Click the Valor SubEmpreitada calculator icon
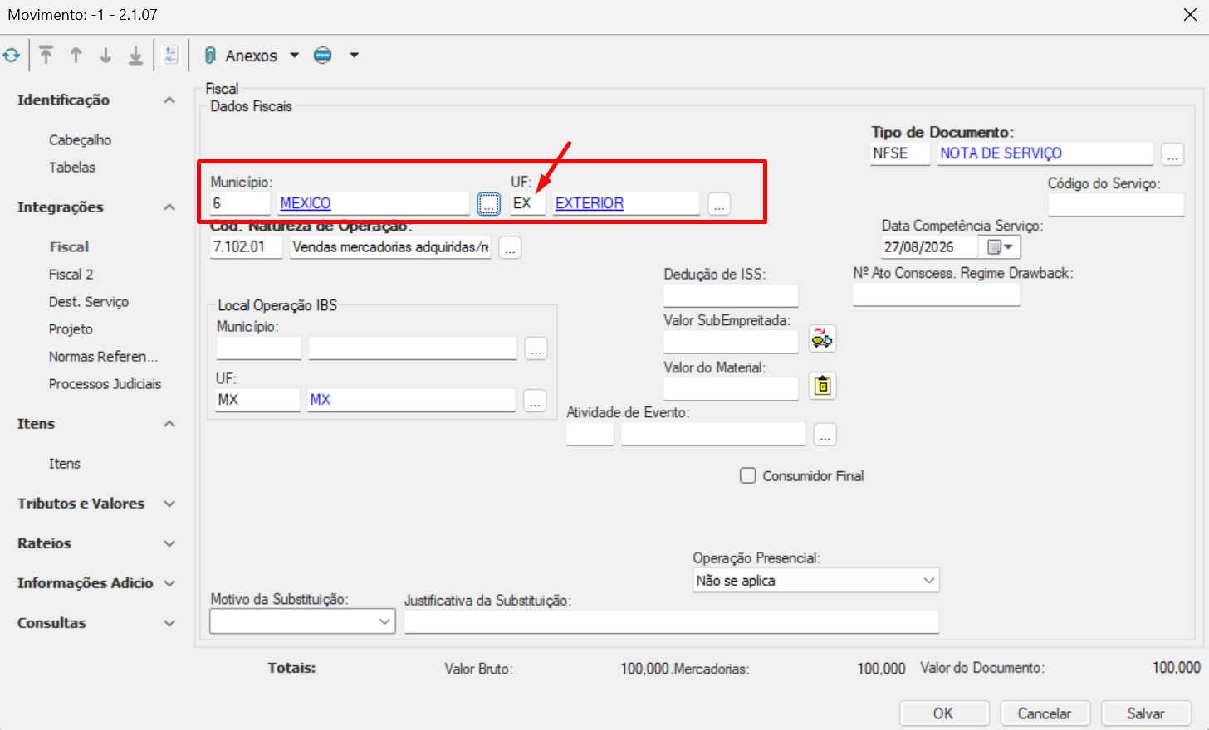1209x730 pixels. tap(822, 338)
